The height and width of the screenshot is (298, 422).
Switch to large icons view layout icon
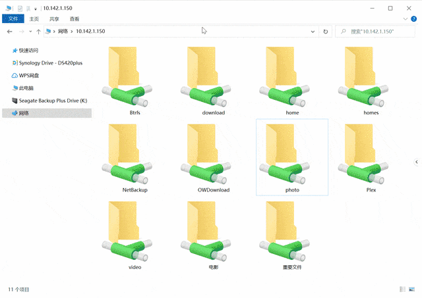[x=411, y=289]
